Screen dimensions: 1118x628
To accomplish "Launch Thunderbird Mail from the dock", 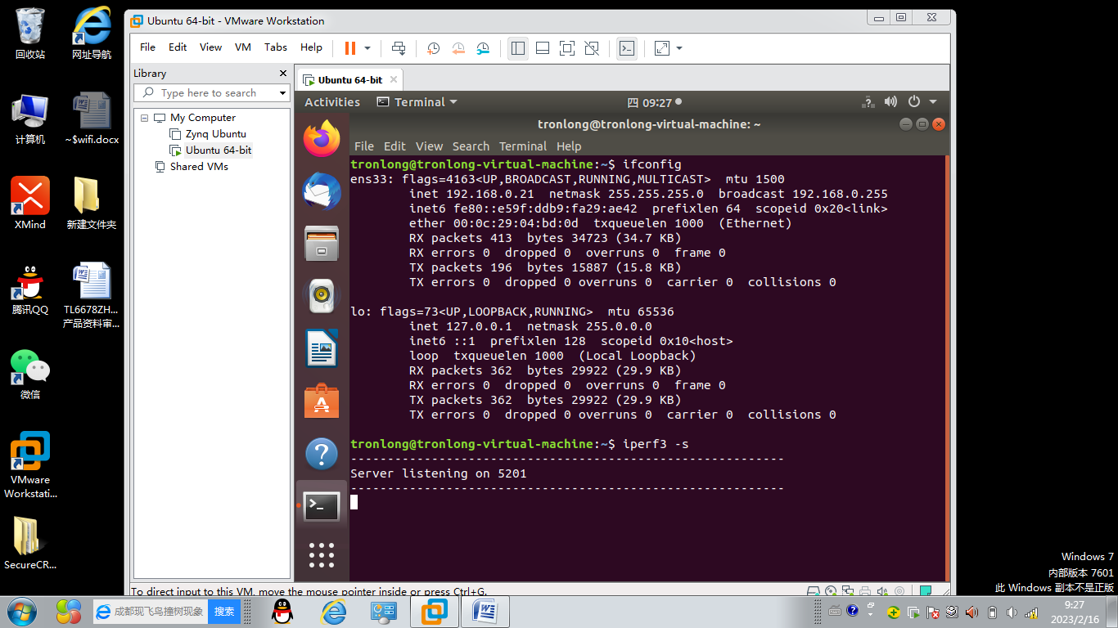I will click(x=322, y=191).
